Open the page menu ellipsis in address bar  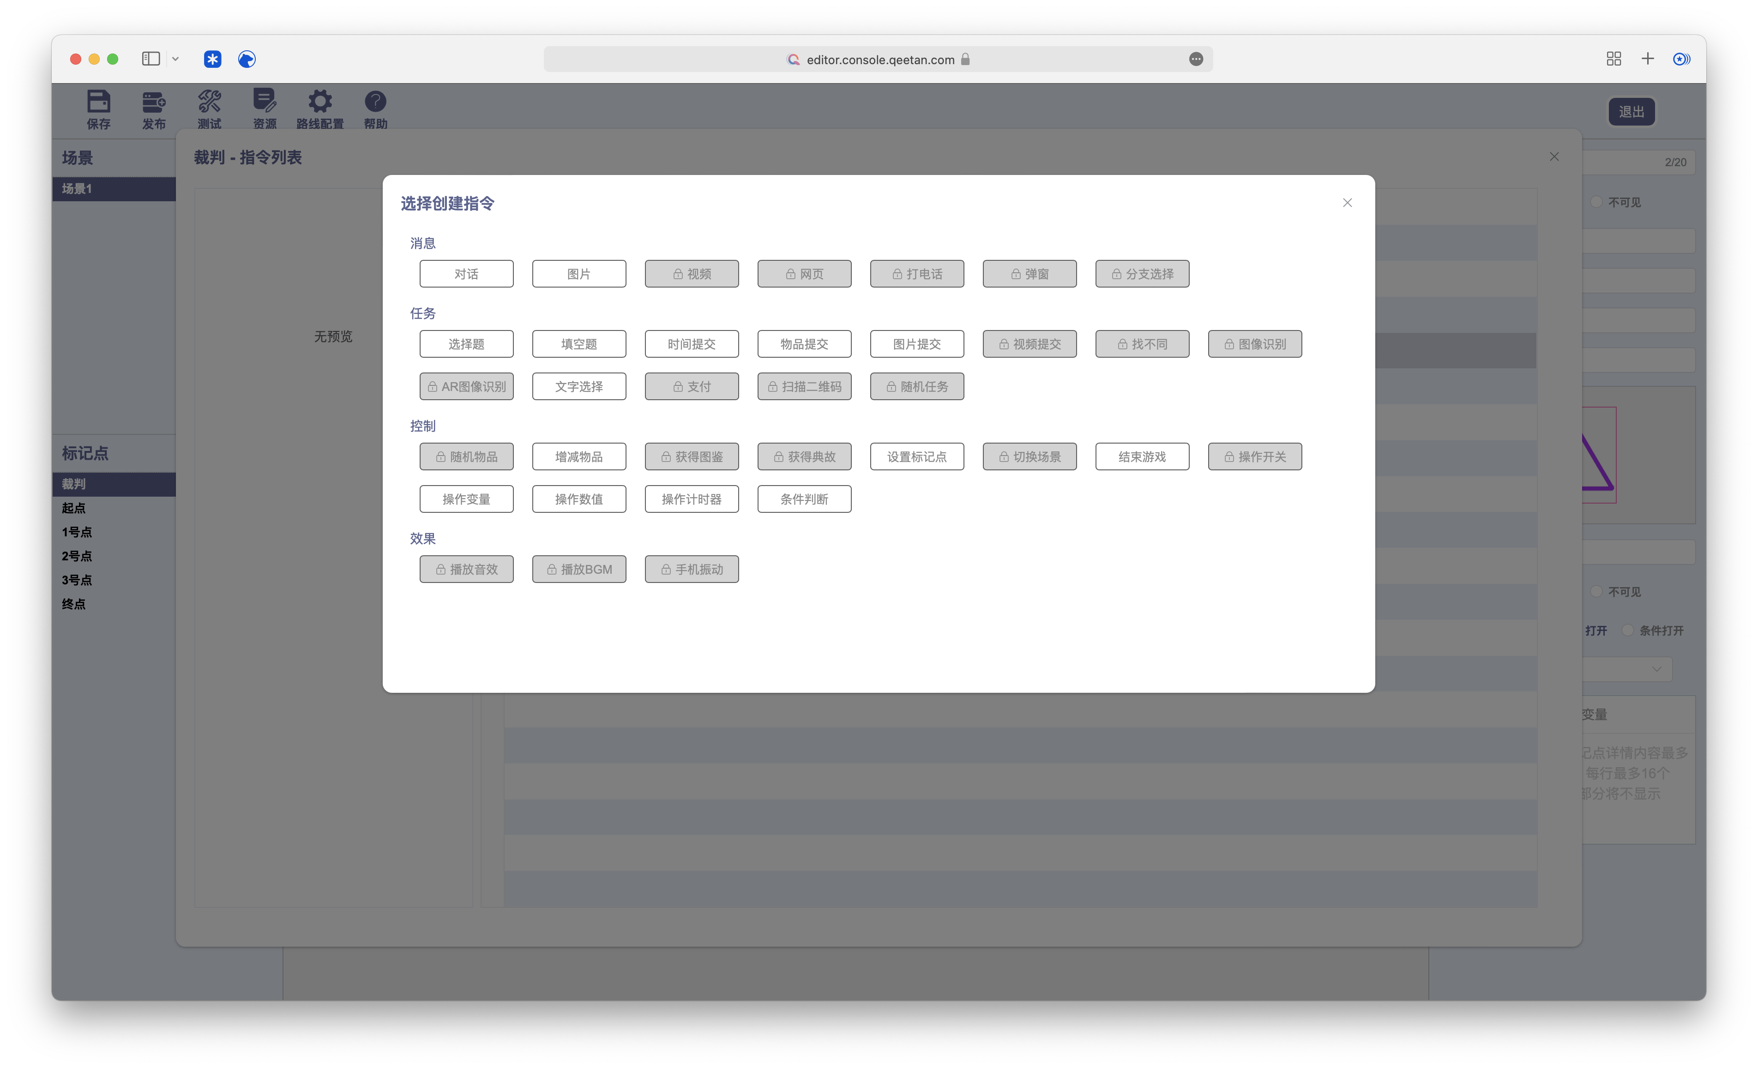[1197, 59]
